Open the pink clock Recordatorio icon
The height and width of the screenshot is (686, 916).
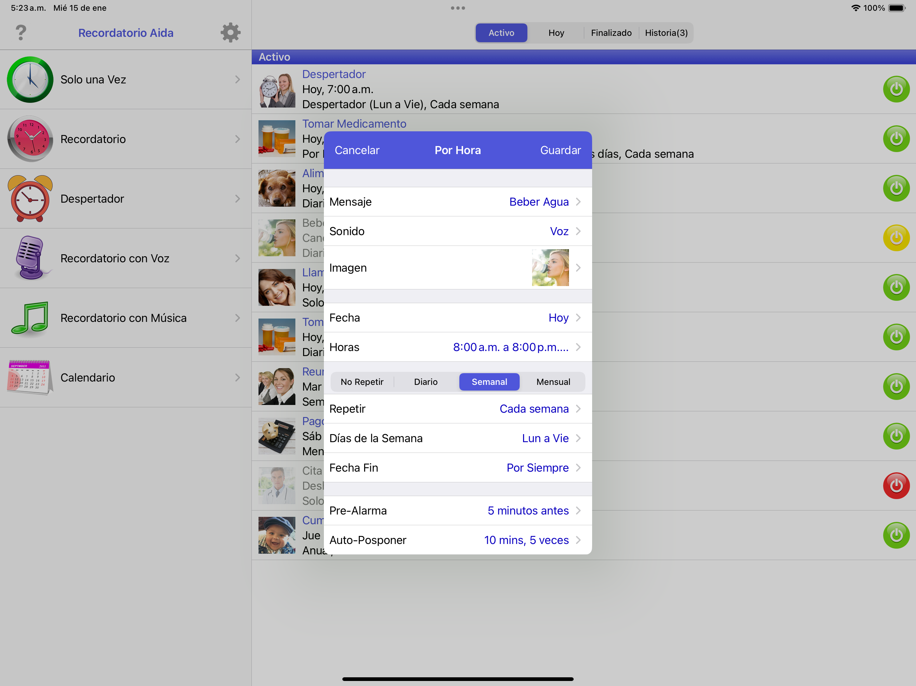(30, 139)
